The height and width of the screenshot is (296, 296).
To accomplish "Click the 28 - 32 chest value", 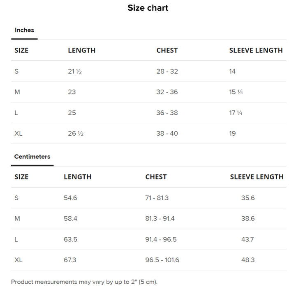I will (167, 72).
